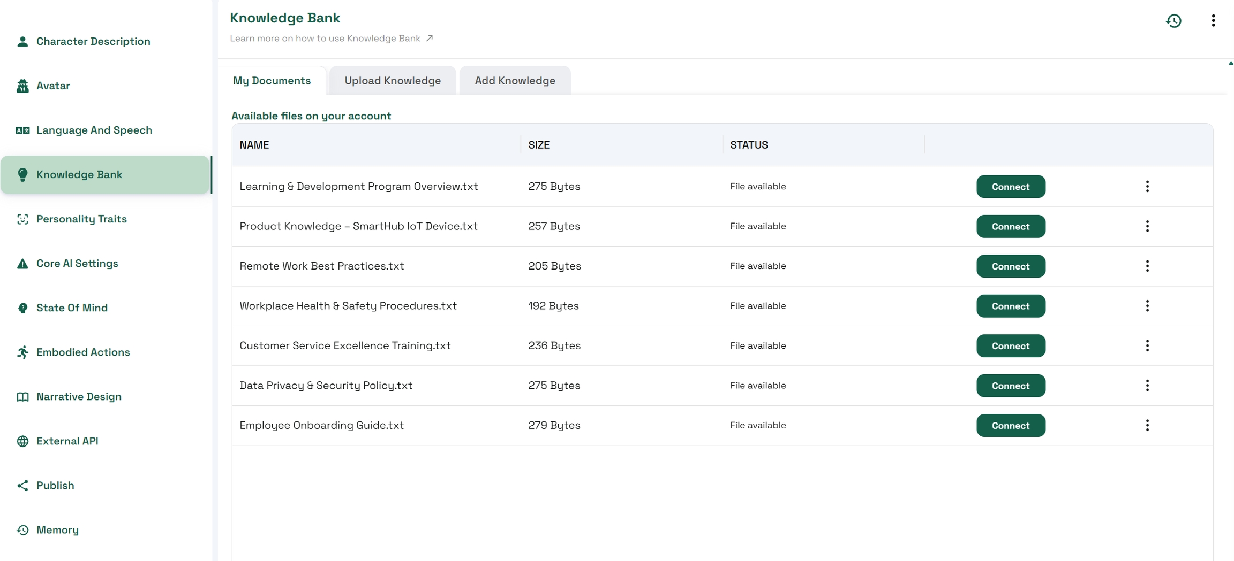Connect the Remote Work Best Practices file
The height and width of the screenshot is (561, 1234).
point(1010,266)
